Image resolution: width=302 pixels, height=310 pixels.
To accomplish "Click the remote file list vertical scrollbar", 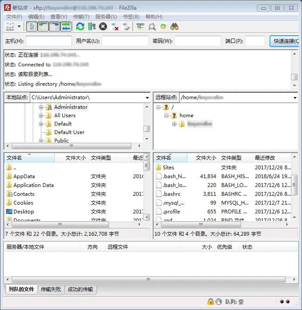I will point(294,185).
